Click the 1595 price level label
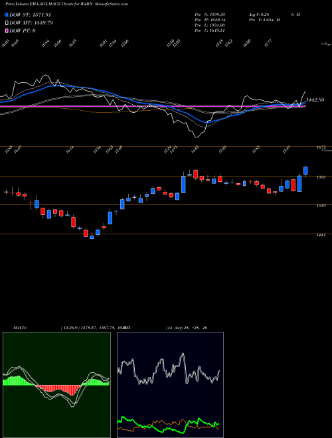 coord(321,177)
